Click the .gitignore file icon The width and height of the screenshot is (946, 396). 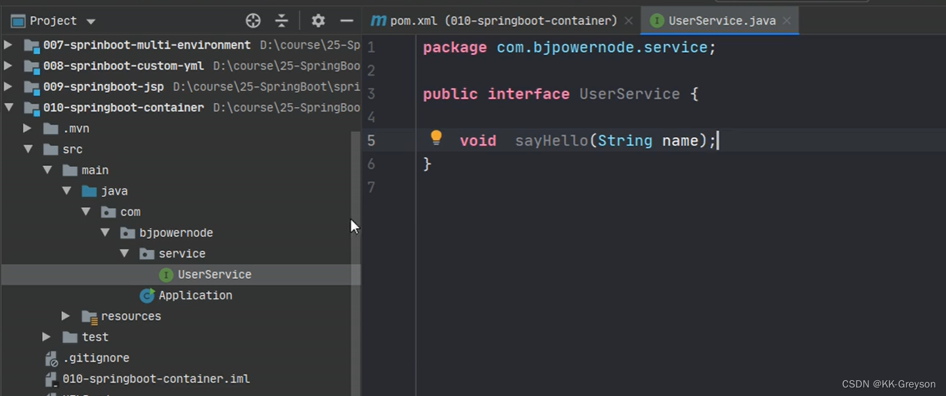(x=51, y=358)
